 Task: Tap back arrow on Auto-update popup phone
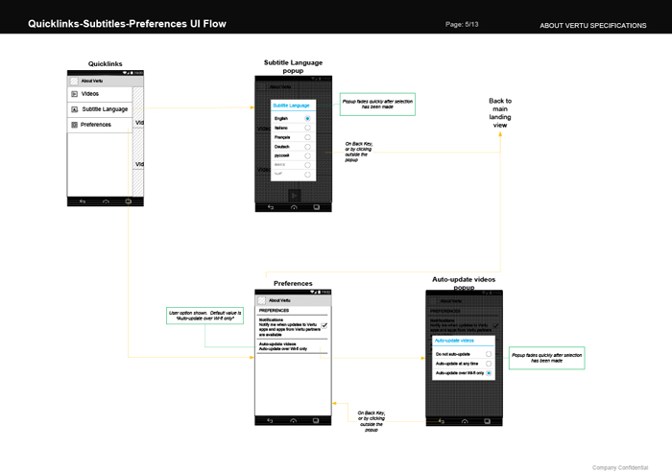[442, 421]
